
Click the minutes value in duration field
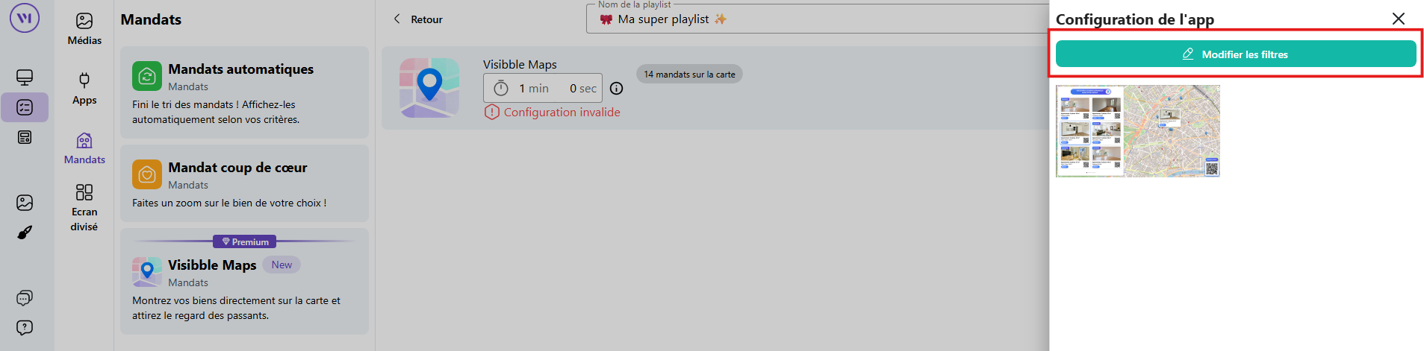pyautogui.click(x=534, y=89)
